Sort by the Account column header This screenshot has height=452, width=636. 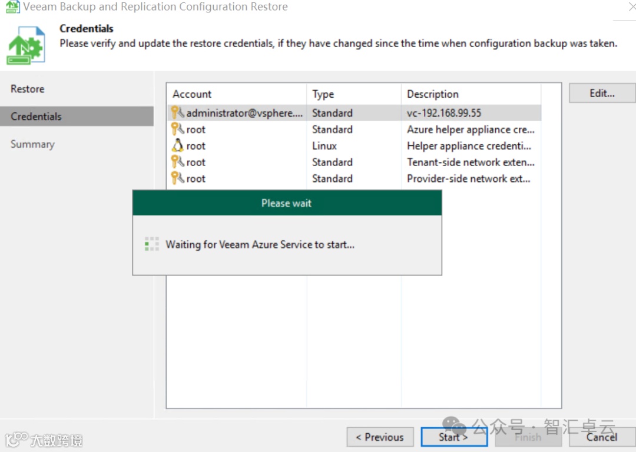pos(237,94)
